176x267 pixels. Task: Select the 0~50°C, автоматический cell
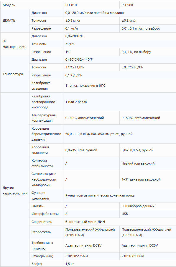point(148,118)
